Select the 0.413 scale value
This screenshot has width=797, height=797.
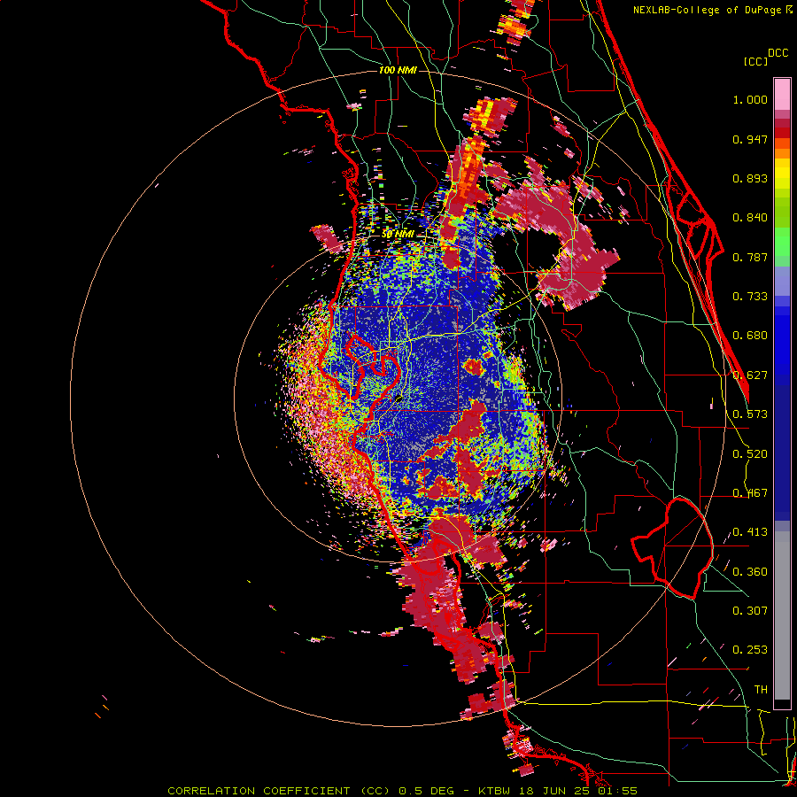pyautogui.click(x=750, y=532)
